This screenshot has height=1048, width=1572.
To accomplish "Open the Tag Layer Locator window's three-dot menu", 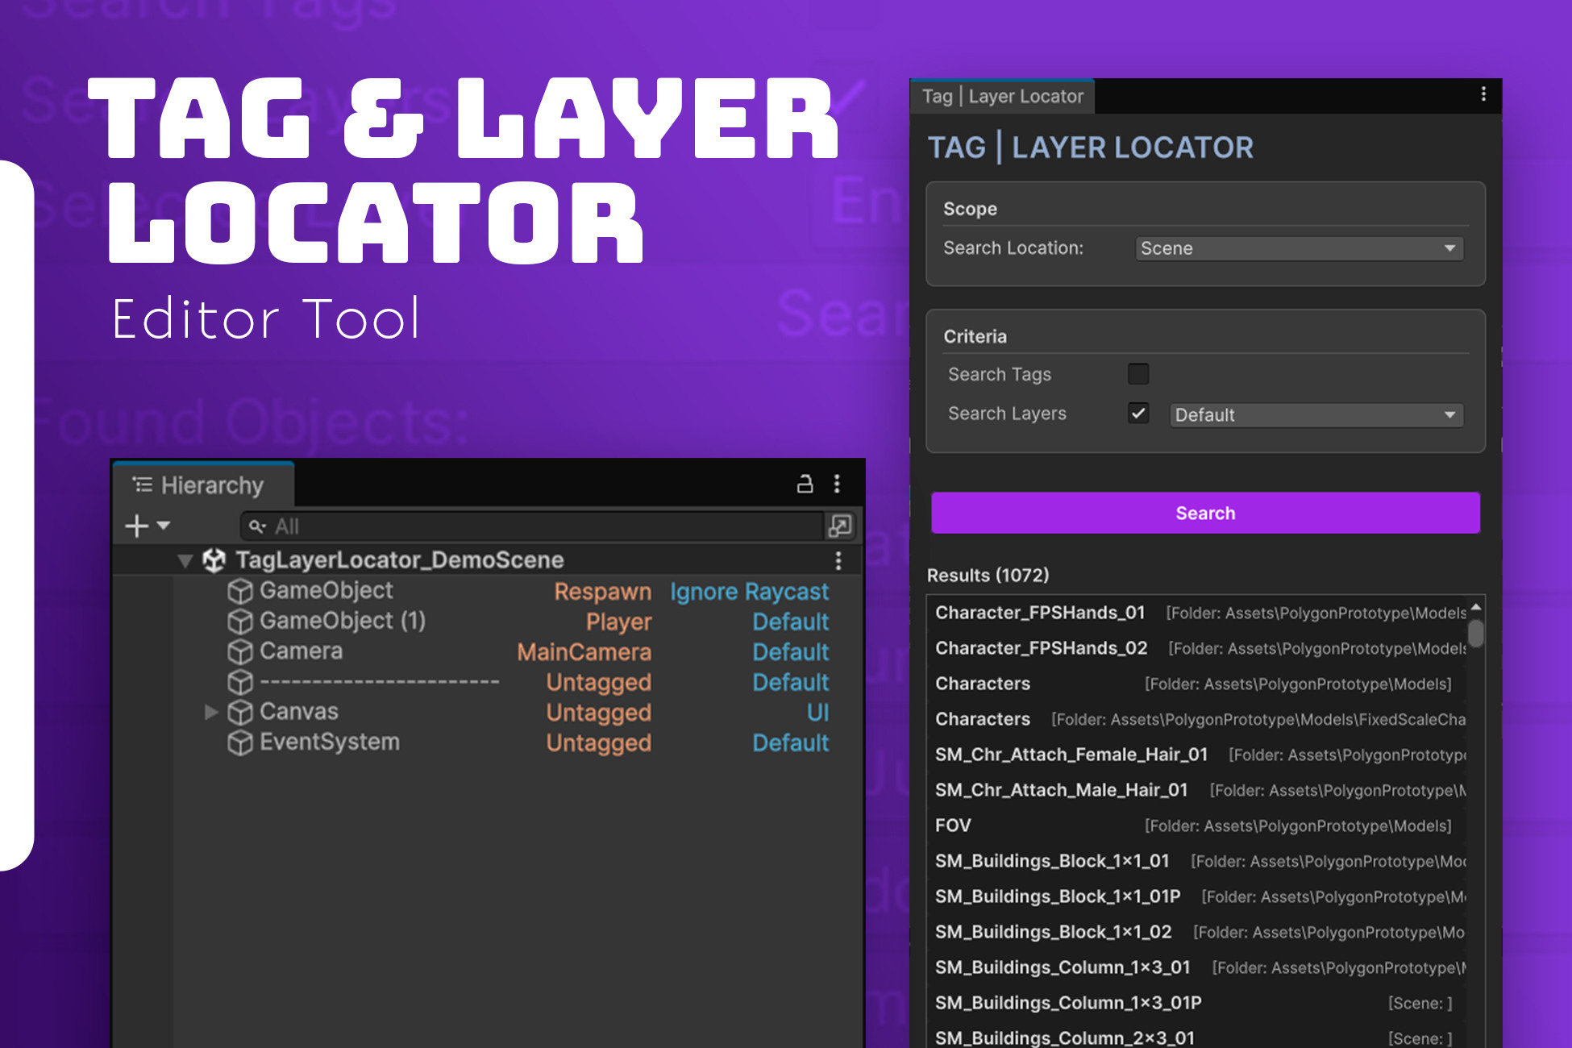I will coord(1483,94).
